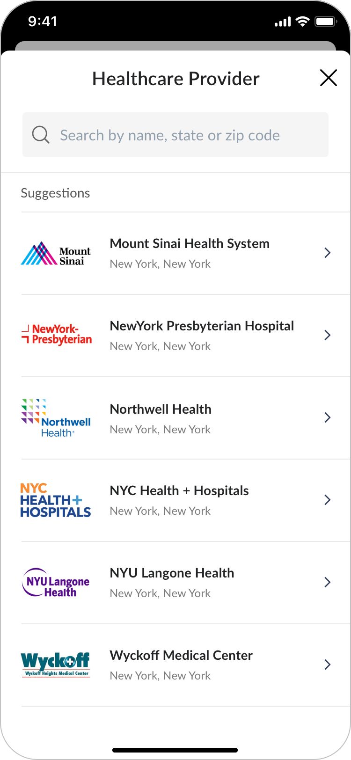This screenshot has height=760, width=351.
Task: Tap the home indicator bar
Action: pyautogui.click(x=175, y=750)
